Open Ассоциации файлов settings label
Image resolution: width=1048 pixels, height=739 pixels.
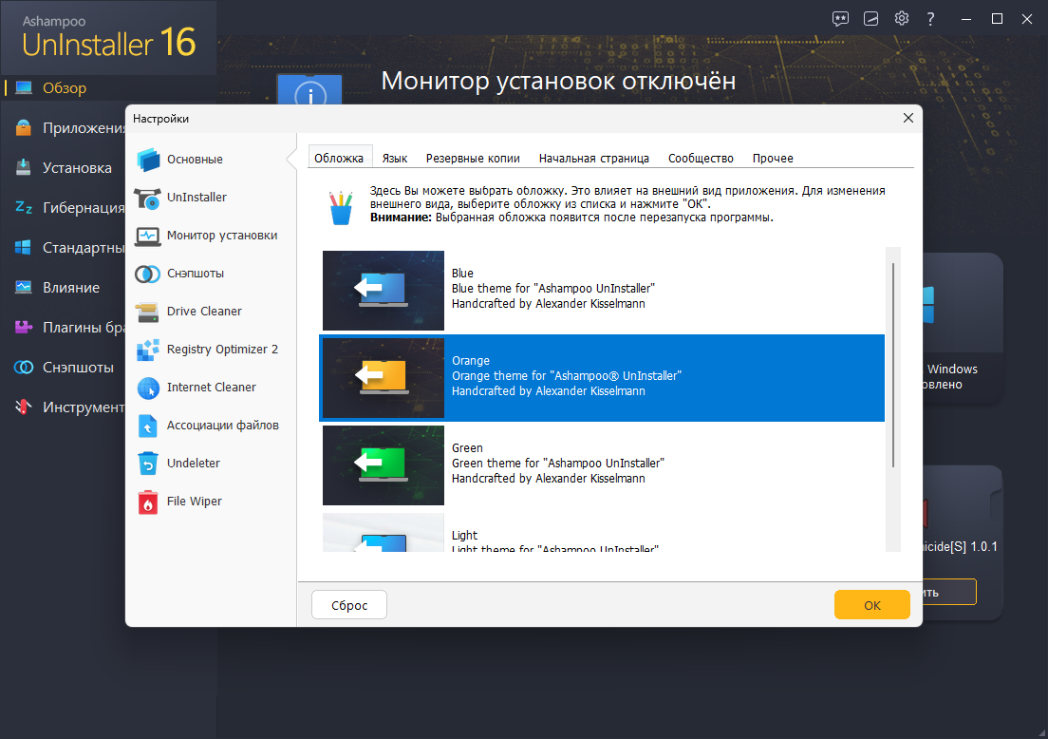[x=223, y=426]
